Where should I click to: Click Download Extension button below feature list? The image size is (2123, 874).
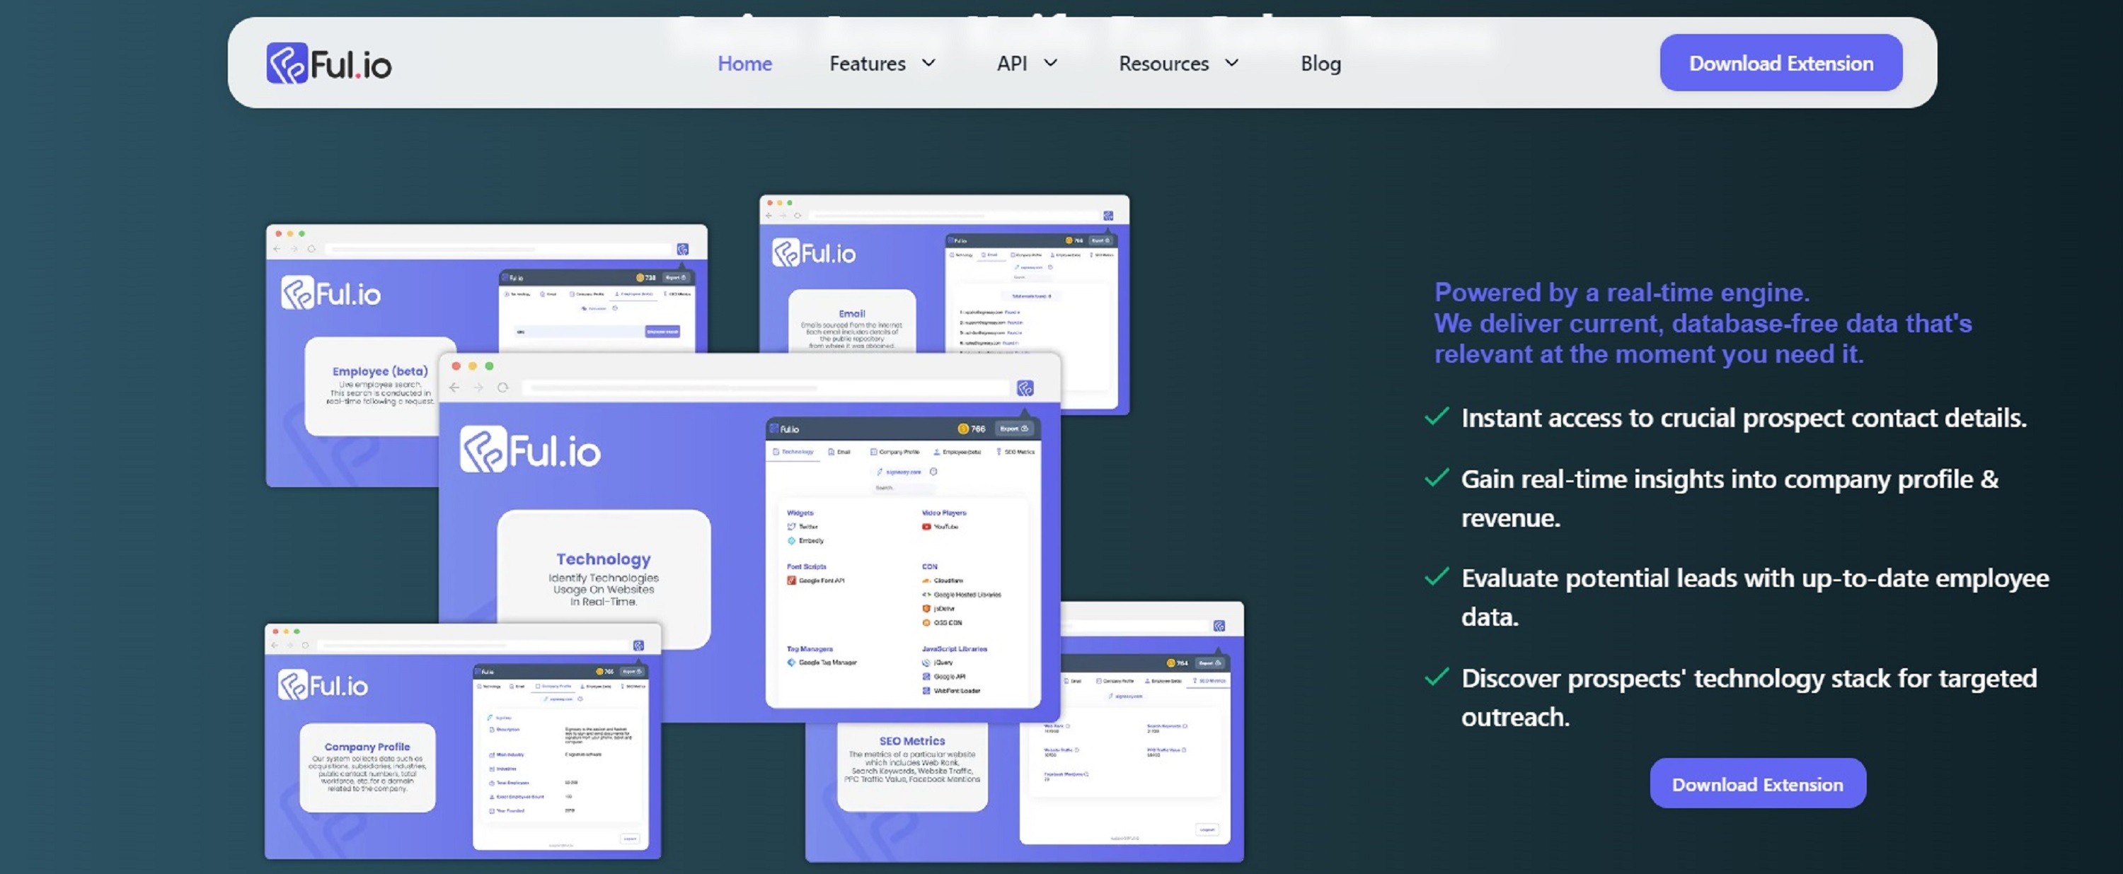1757,783
